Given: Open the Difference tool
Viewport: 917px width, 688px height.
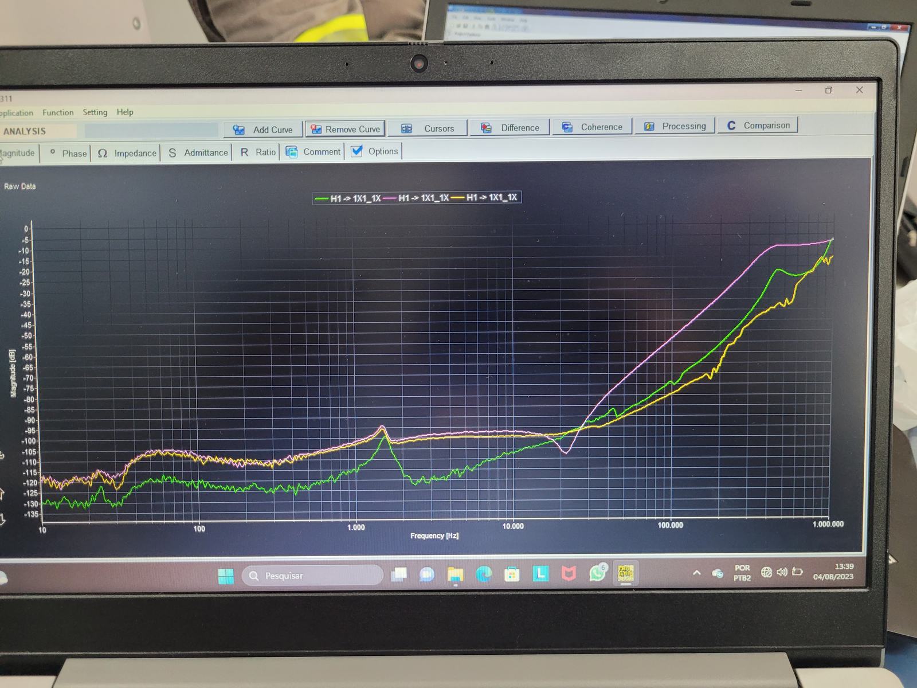Looking at the screenshot, I should (x=510, y=127).
